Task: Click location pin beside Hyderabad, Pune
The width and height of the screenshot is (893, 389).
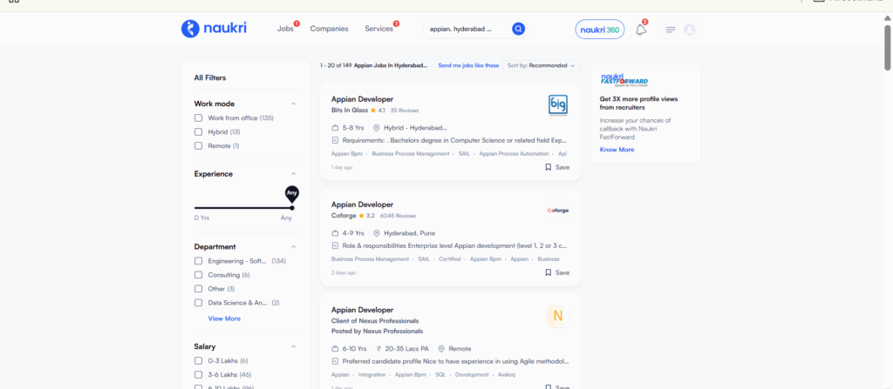Action: click(377, 233)
